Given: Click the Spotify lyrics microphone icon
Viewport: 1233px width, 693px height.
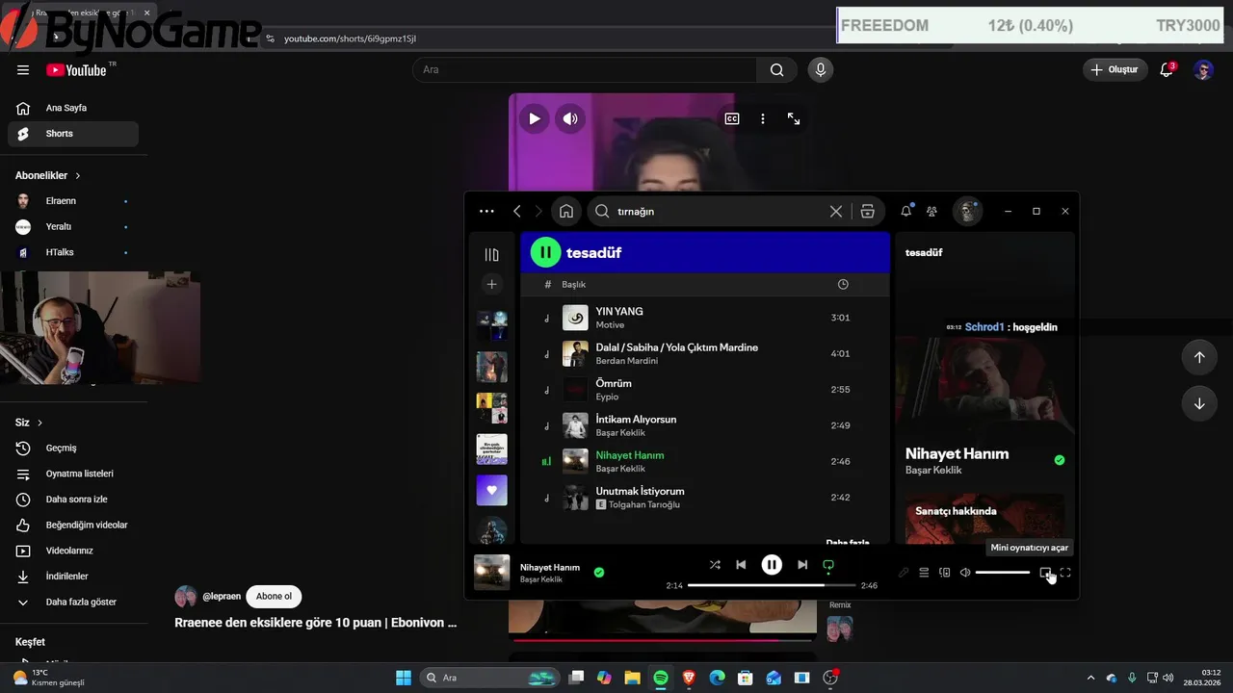Looking at the screenshot, I should (x=904, y=573).
